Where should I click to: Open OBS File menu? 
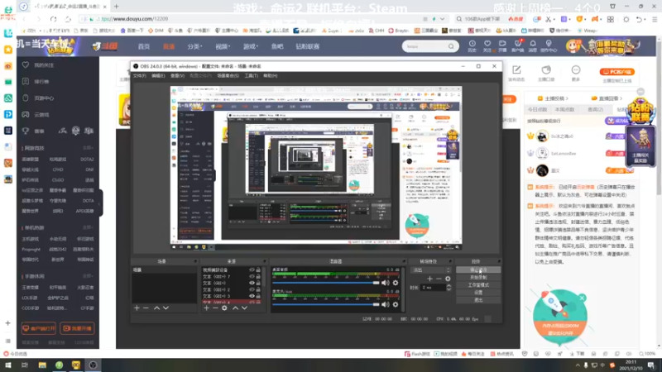(x=139, y=76)
